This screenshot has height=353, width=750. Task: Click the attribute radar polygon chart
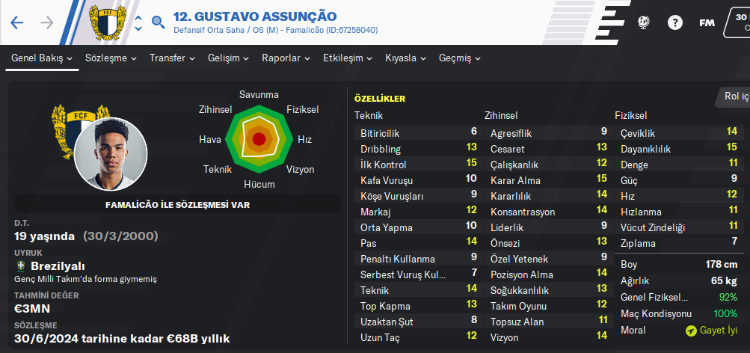259,139
